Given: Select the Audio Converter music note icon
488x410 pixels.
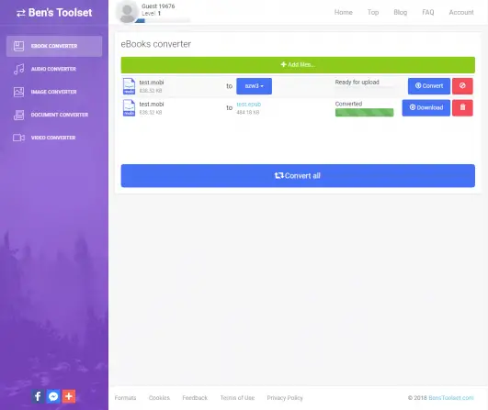Looking at the screenshot, I should tap(18, 69).
